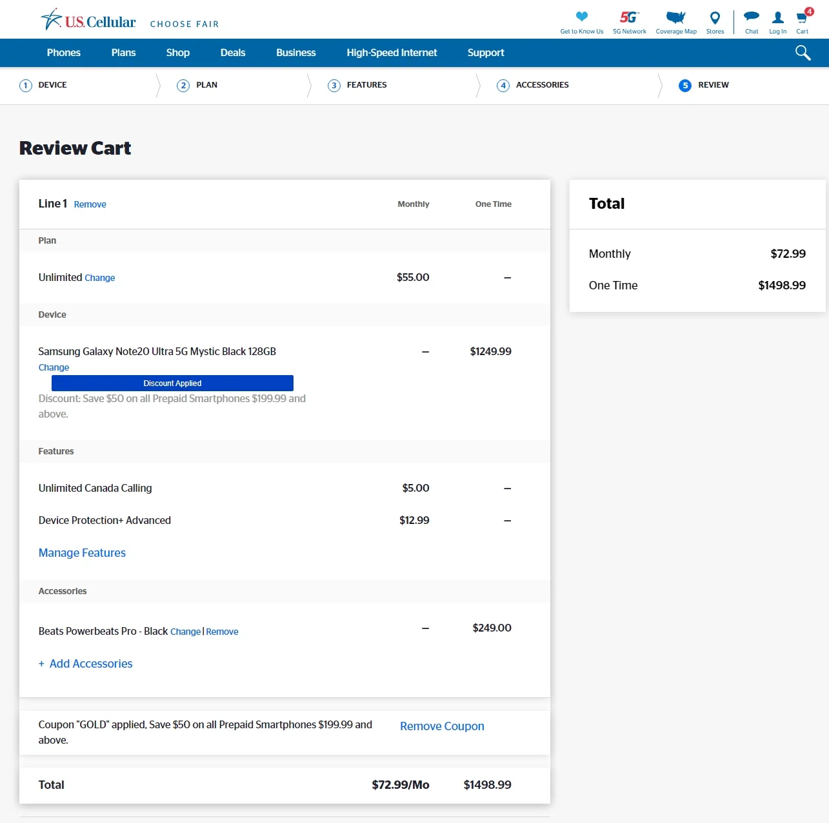Select the $249.00 accessory price
This screenshot has height=823, width=829.
pyautogui.click(x=492, y=628)
